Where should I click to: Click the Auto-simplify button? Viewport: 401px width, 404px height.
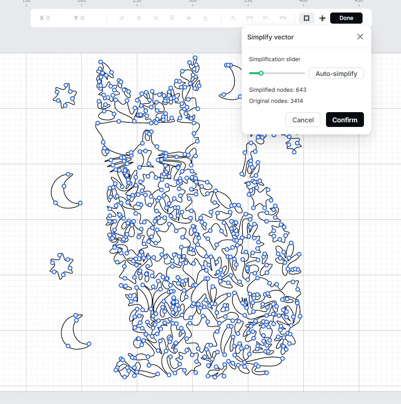[336, 73]
